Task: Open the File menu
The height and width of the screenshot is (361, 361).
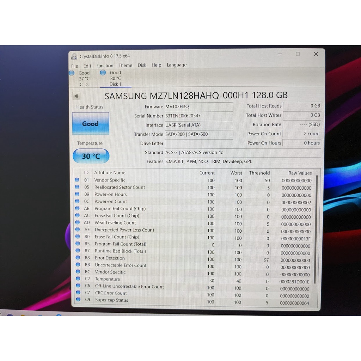Action: click(x=75, y=66)
